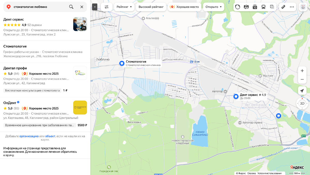Toggle the Высокий рейтинг filter
Image resolution: width=310 pixels, height=175 pixels.
pyautogui.click(x=151, y=7)
